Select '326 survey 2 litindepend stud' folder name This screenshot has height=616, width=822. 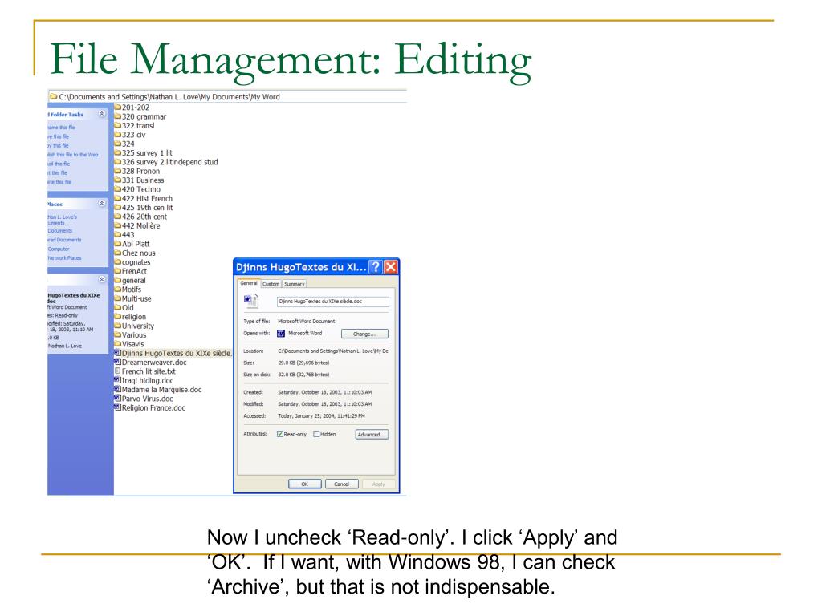(x=170, y=162)
